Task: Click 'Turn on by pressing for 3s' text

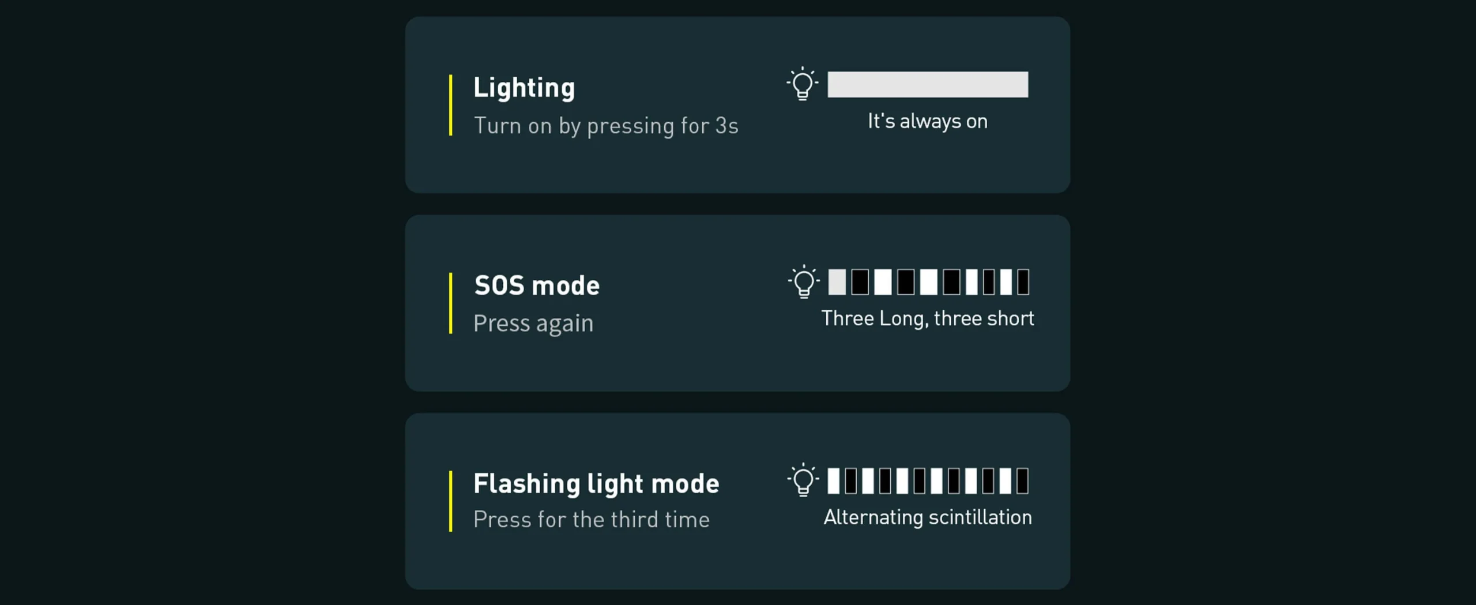Action: [x=605, y=126]
